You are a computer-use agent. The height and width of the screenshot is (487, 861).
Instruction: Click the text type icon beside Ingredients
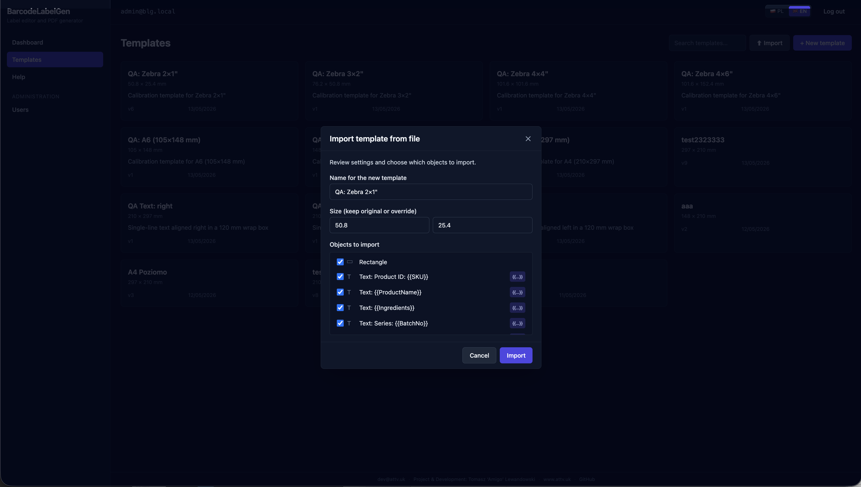(349, 308)
